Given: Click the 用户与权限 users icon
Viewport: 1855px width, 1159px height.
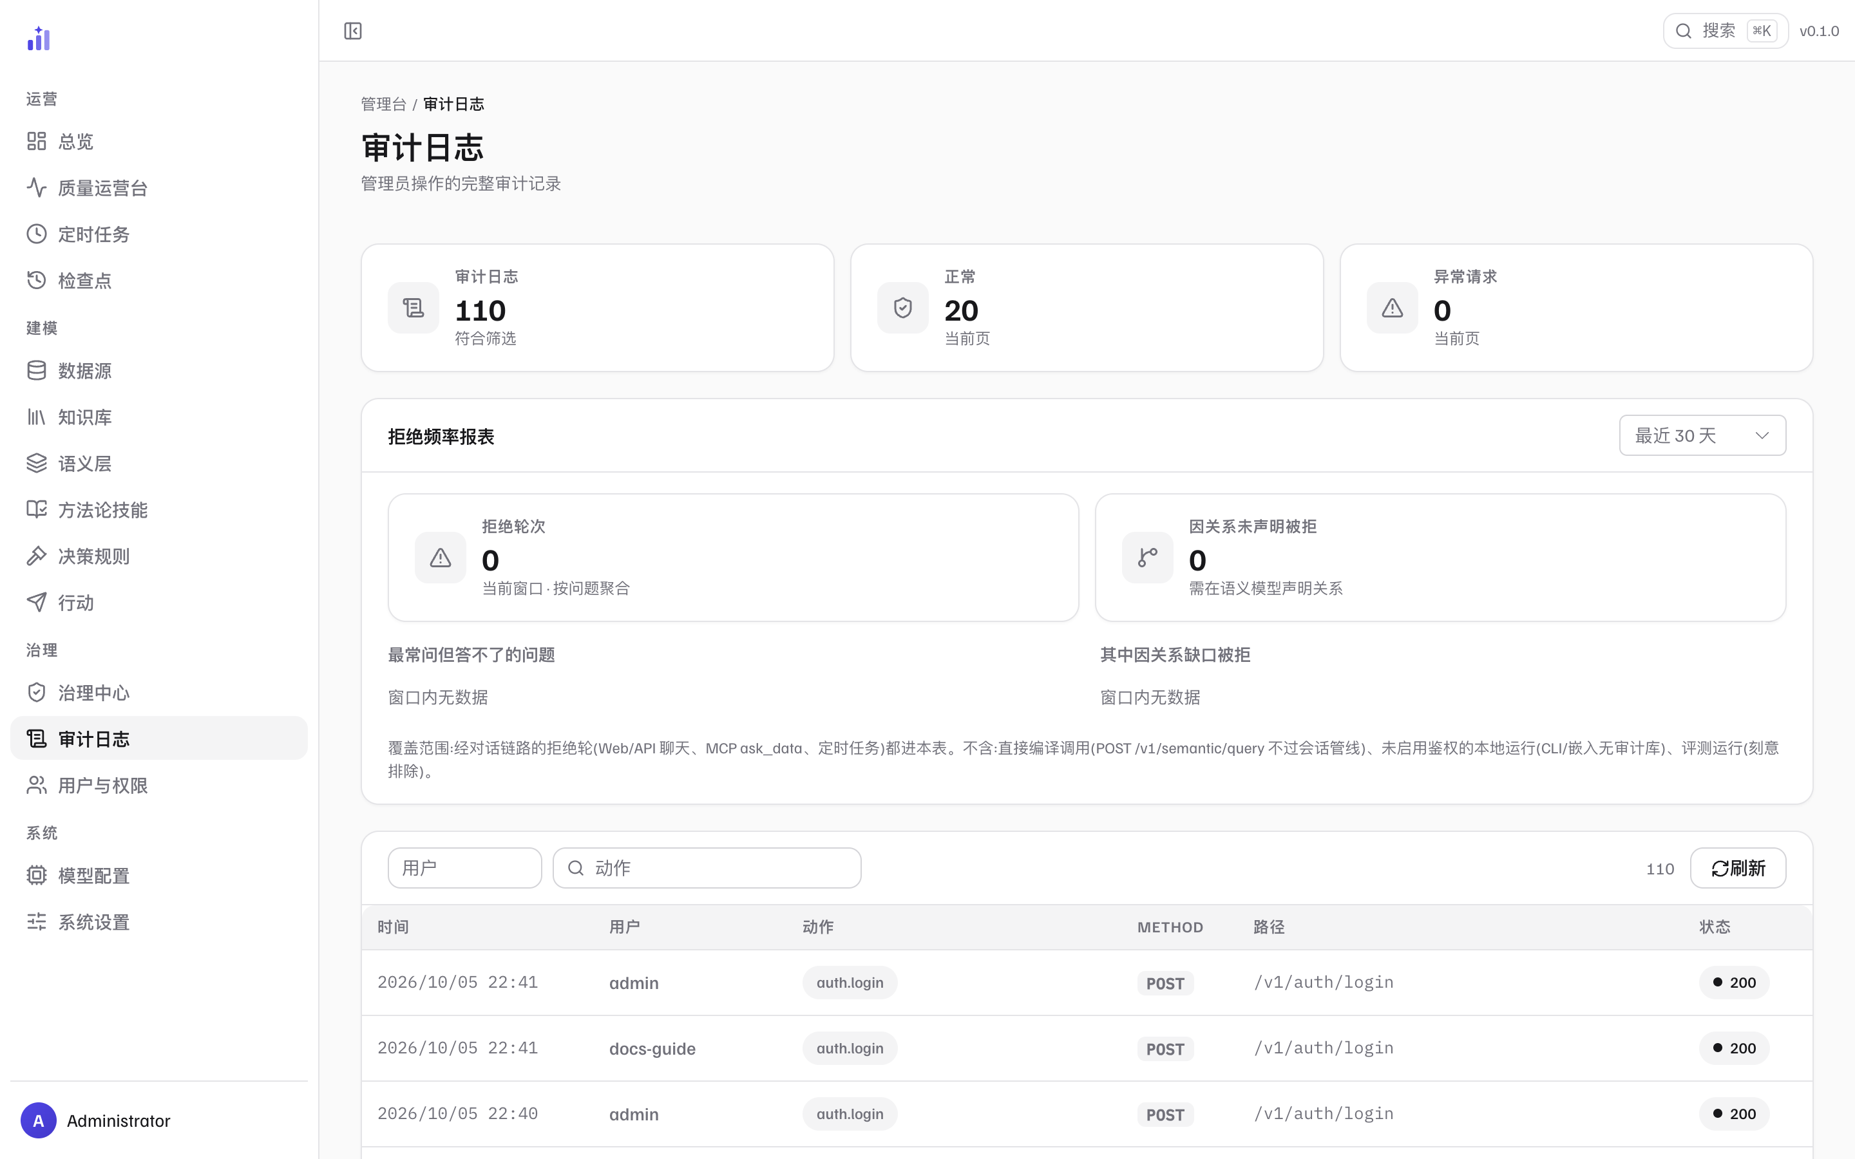Looking at the screenshot, I should click(37, 786).
